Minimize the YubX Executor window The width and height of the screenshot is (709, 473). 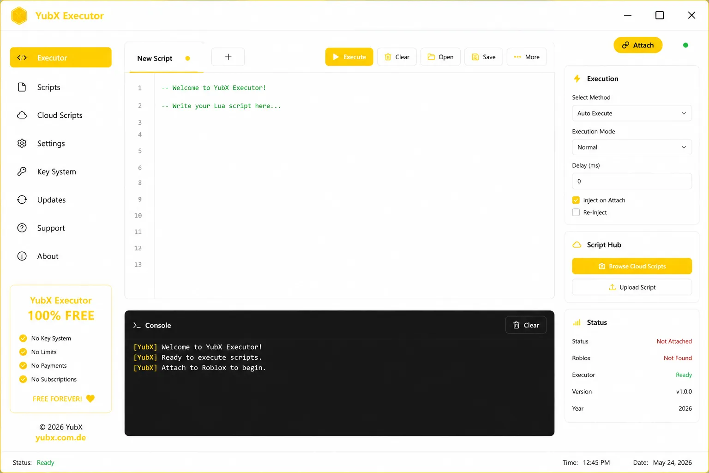coord(628,15)
